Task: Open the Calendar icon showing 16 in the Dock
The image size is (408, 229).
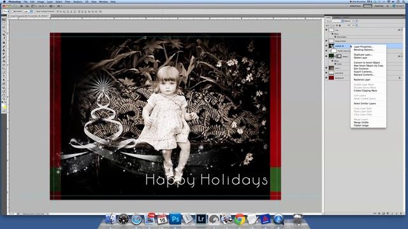Action: point(162,219)
